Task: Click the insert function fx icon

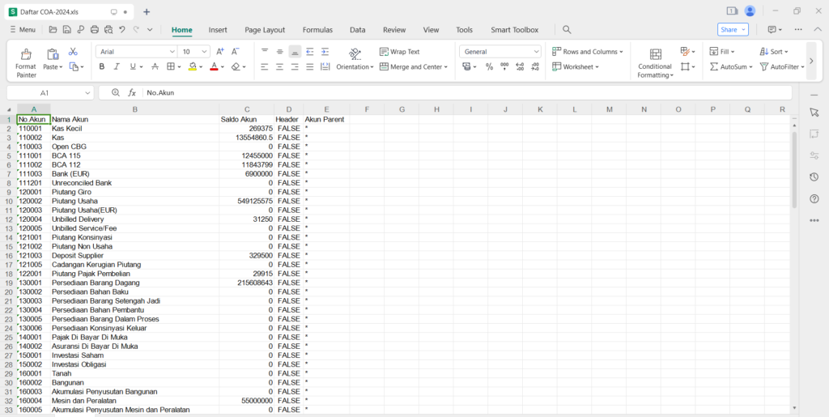Action: pos(132,93)
